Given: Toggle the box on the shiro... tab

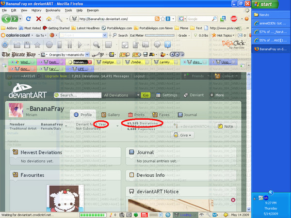Looking at the screenshot, I should click(185, 62).
